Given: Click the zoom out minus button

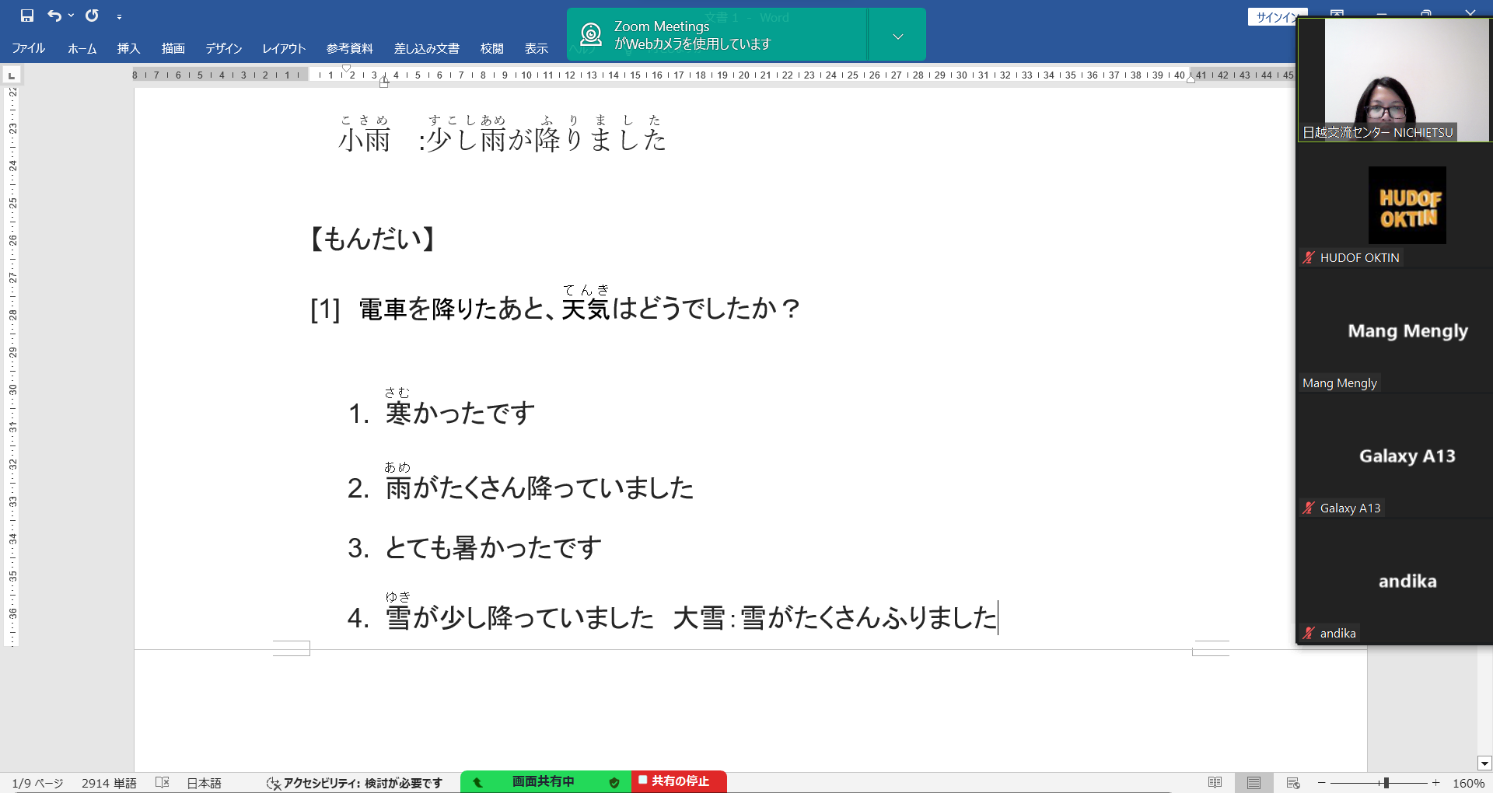Looking at the screenshot, I should point(1321,783).
